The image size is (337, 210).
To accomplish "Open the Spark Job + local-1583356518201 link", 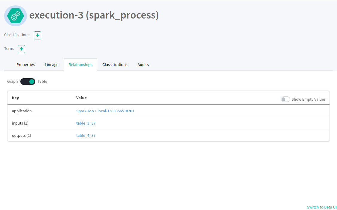I will tap(105, 111).
